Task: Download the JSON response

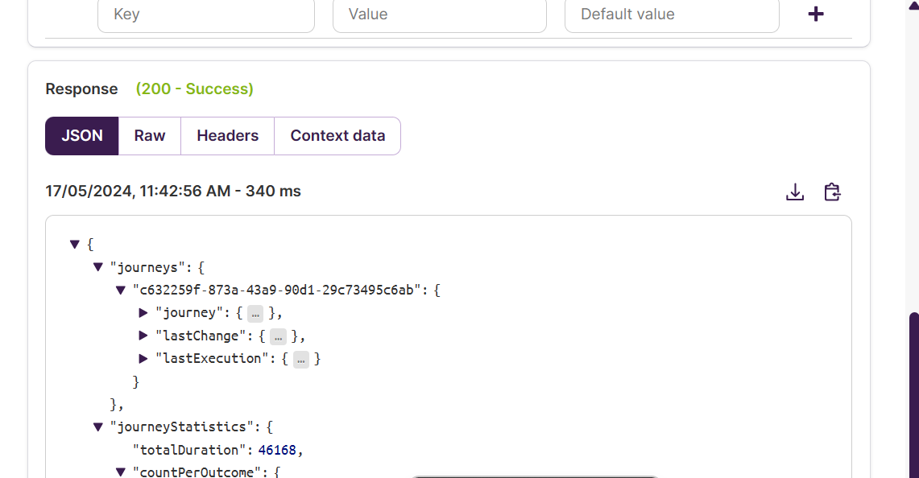Action: 795,192
